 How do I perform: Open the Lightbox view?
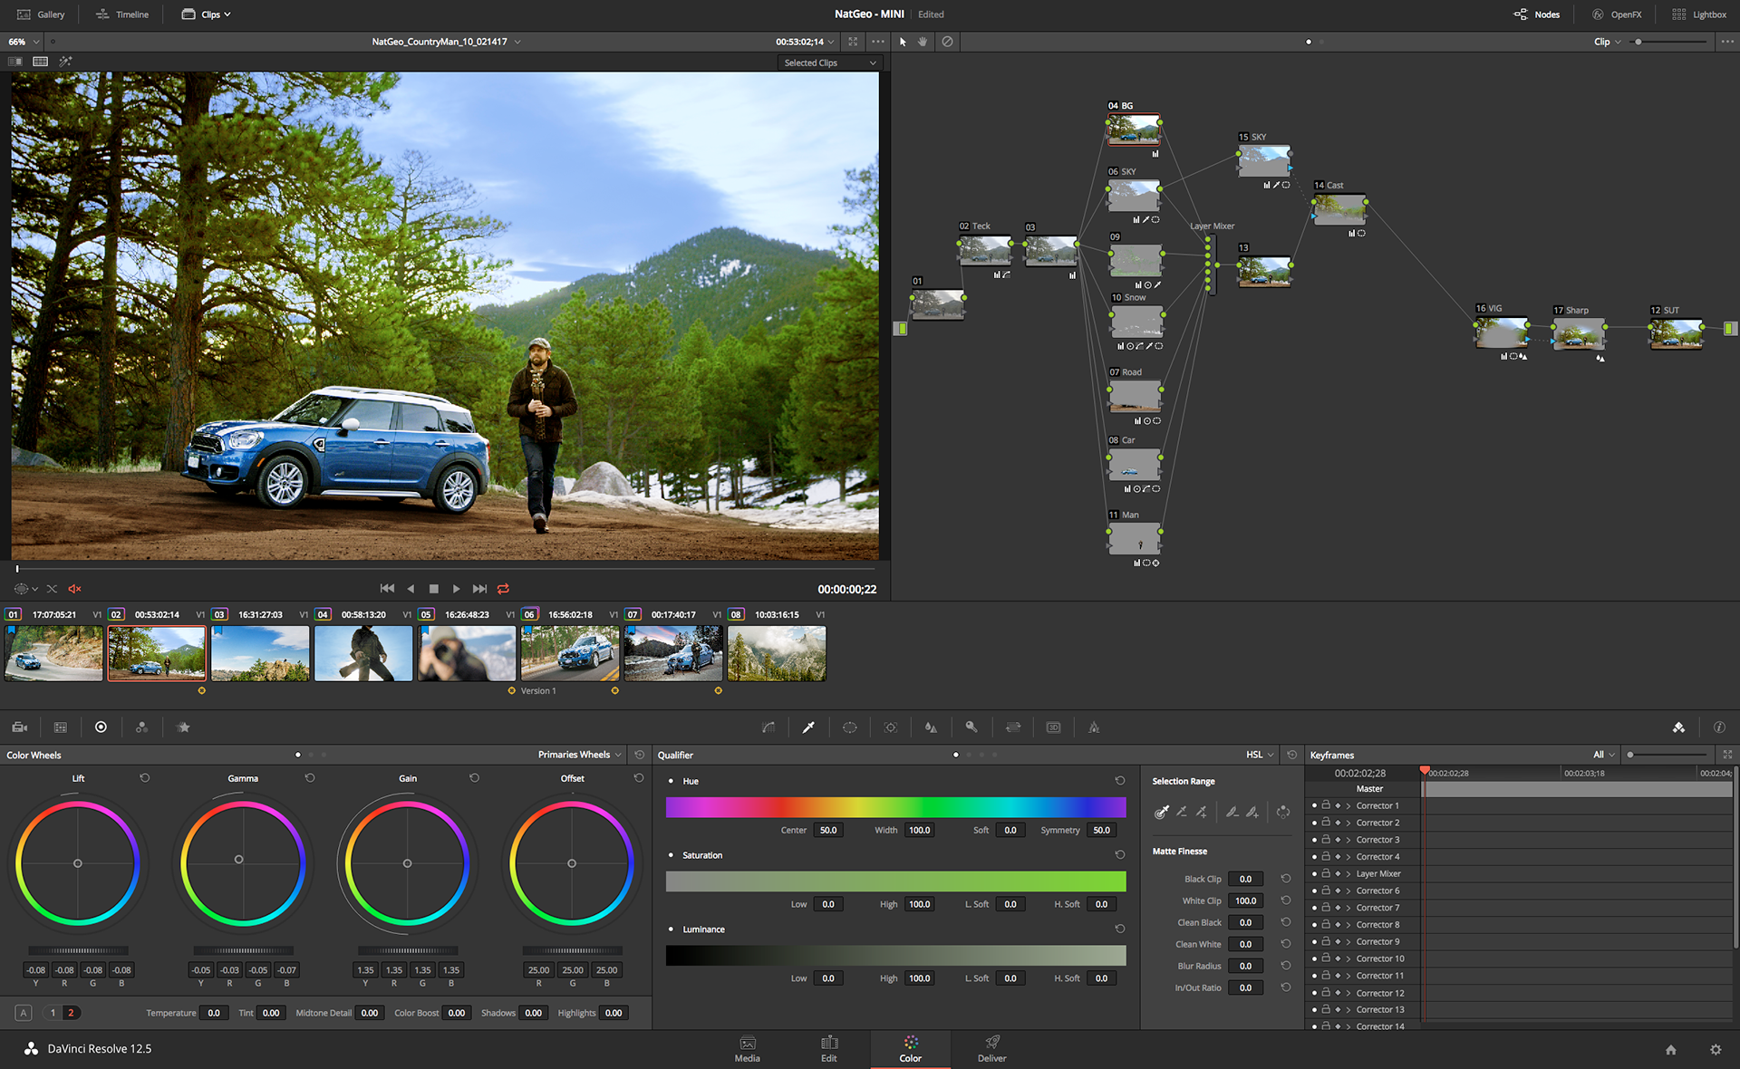point(1699,14)
